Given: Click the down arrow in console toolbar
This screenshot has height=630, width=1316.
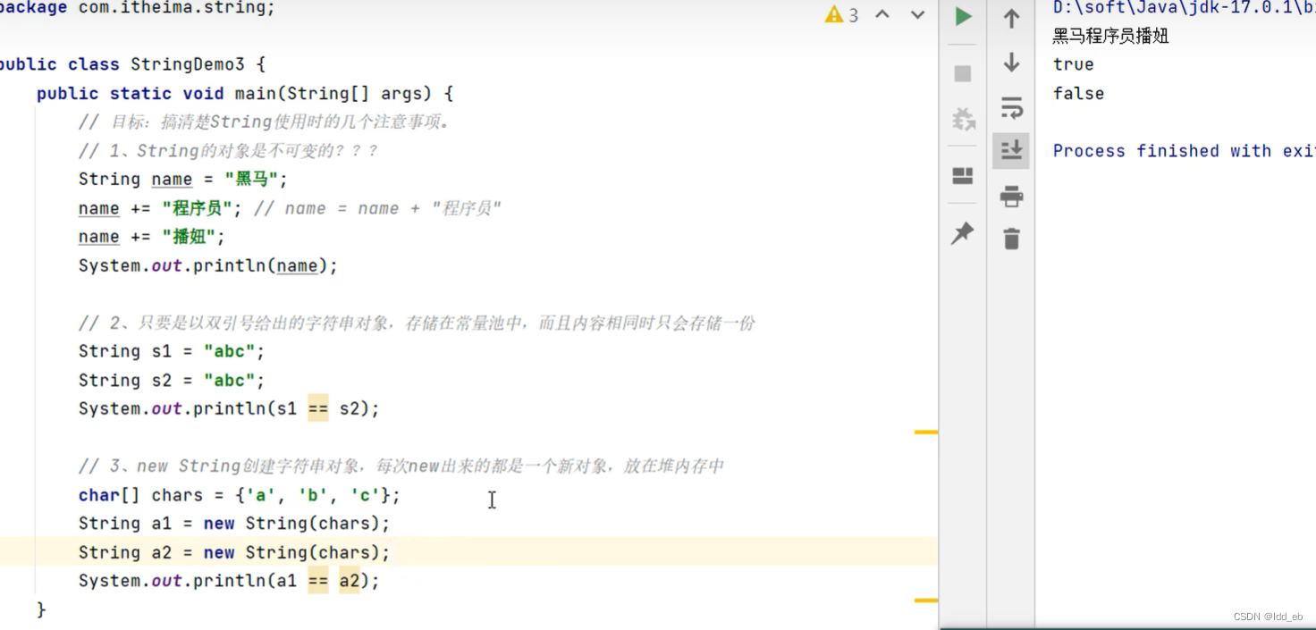Looking at the screenshot, I should click(1011, 62).
